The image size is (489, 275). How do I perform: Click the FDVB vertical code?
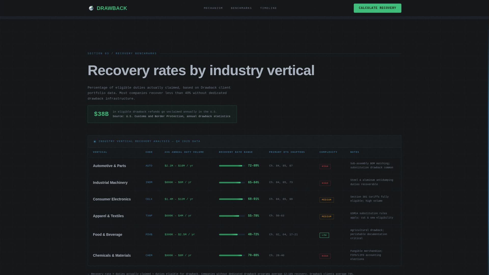click(x=149, y=235)
